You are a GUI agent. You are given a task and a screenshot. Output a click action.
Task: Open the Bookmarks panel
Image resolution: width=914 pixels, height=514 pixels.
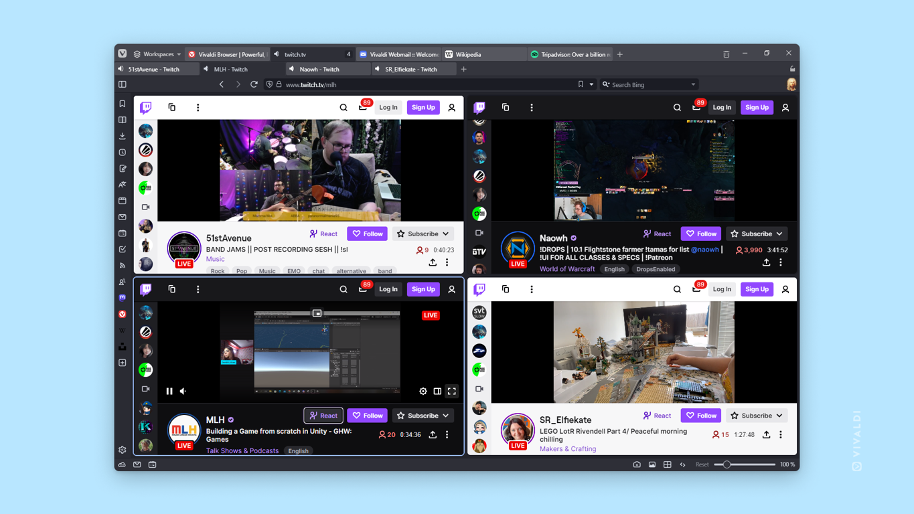pyautogui.click(x=123, y=104)
